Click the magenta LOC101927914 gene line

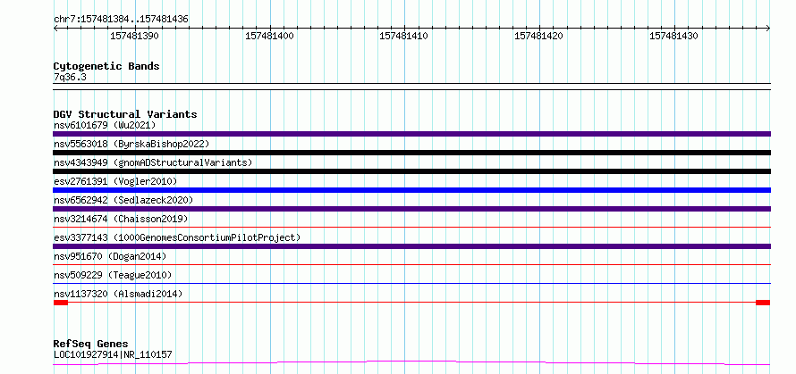[x=411, y=362]
